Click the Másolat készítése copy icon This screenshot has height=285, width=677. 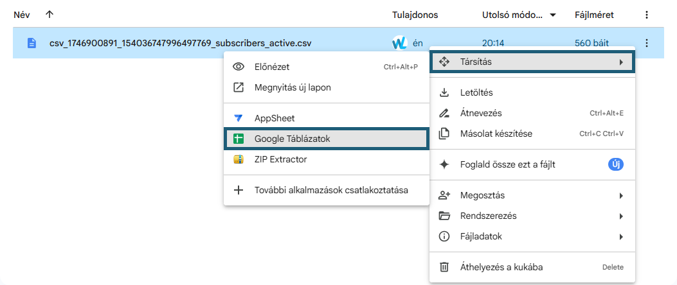pos(444,134)
